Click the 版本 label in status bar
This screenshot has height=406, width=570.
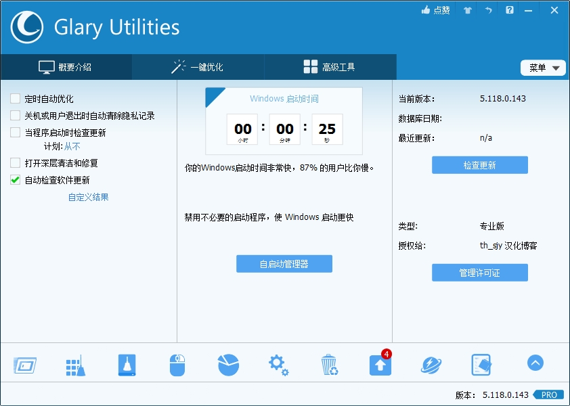pos(465,395)
